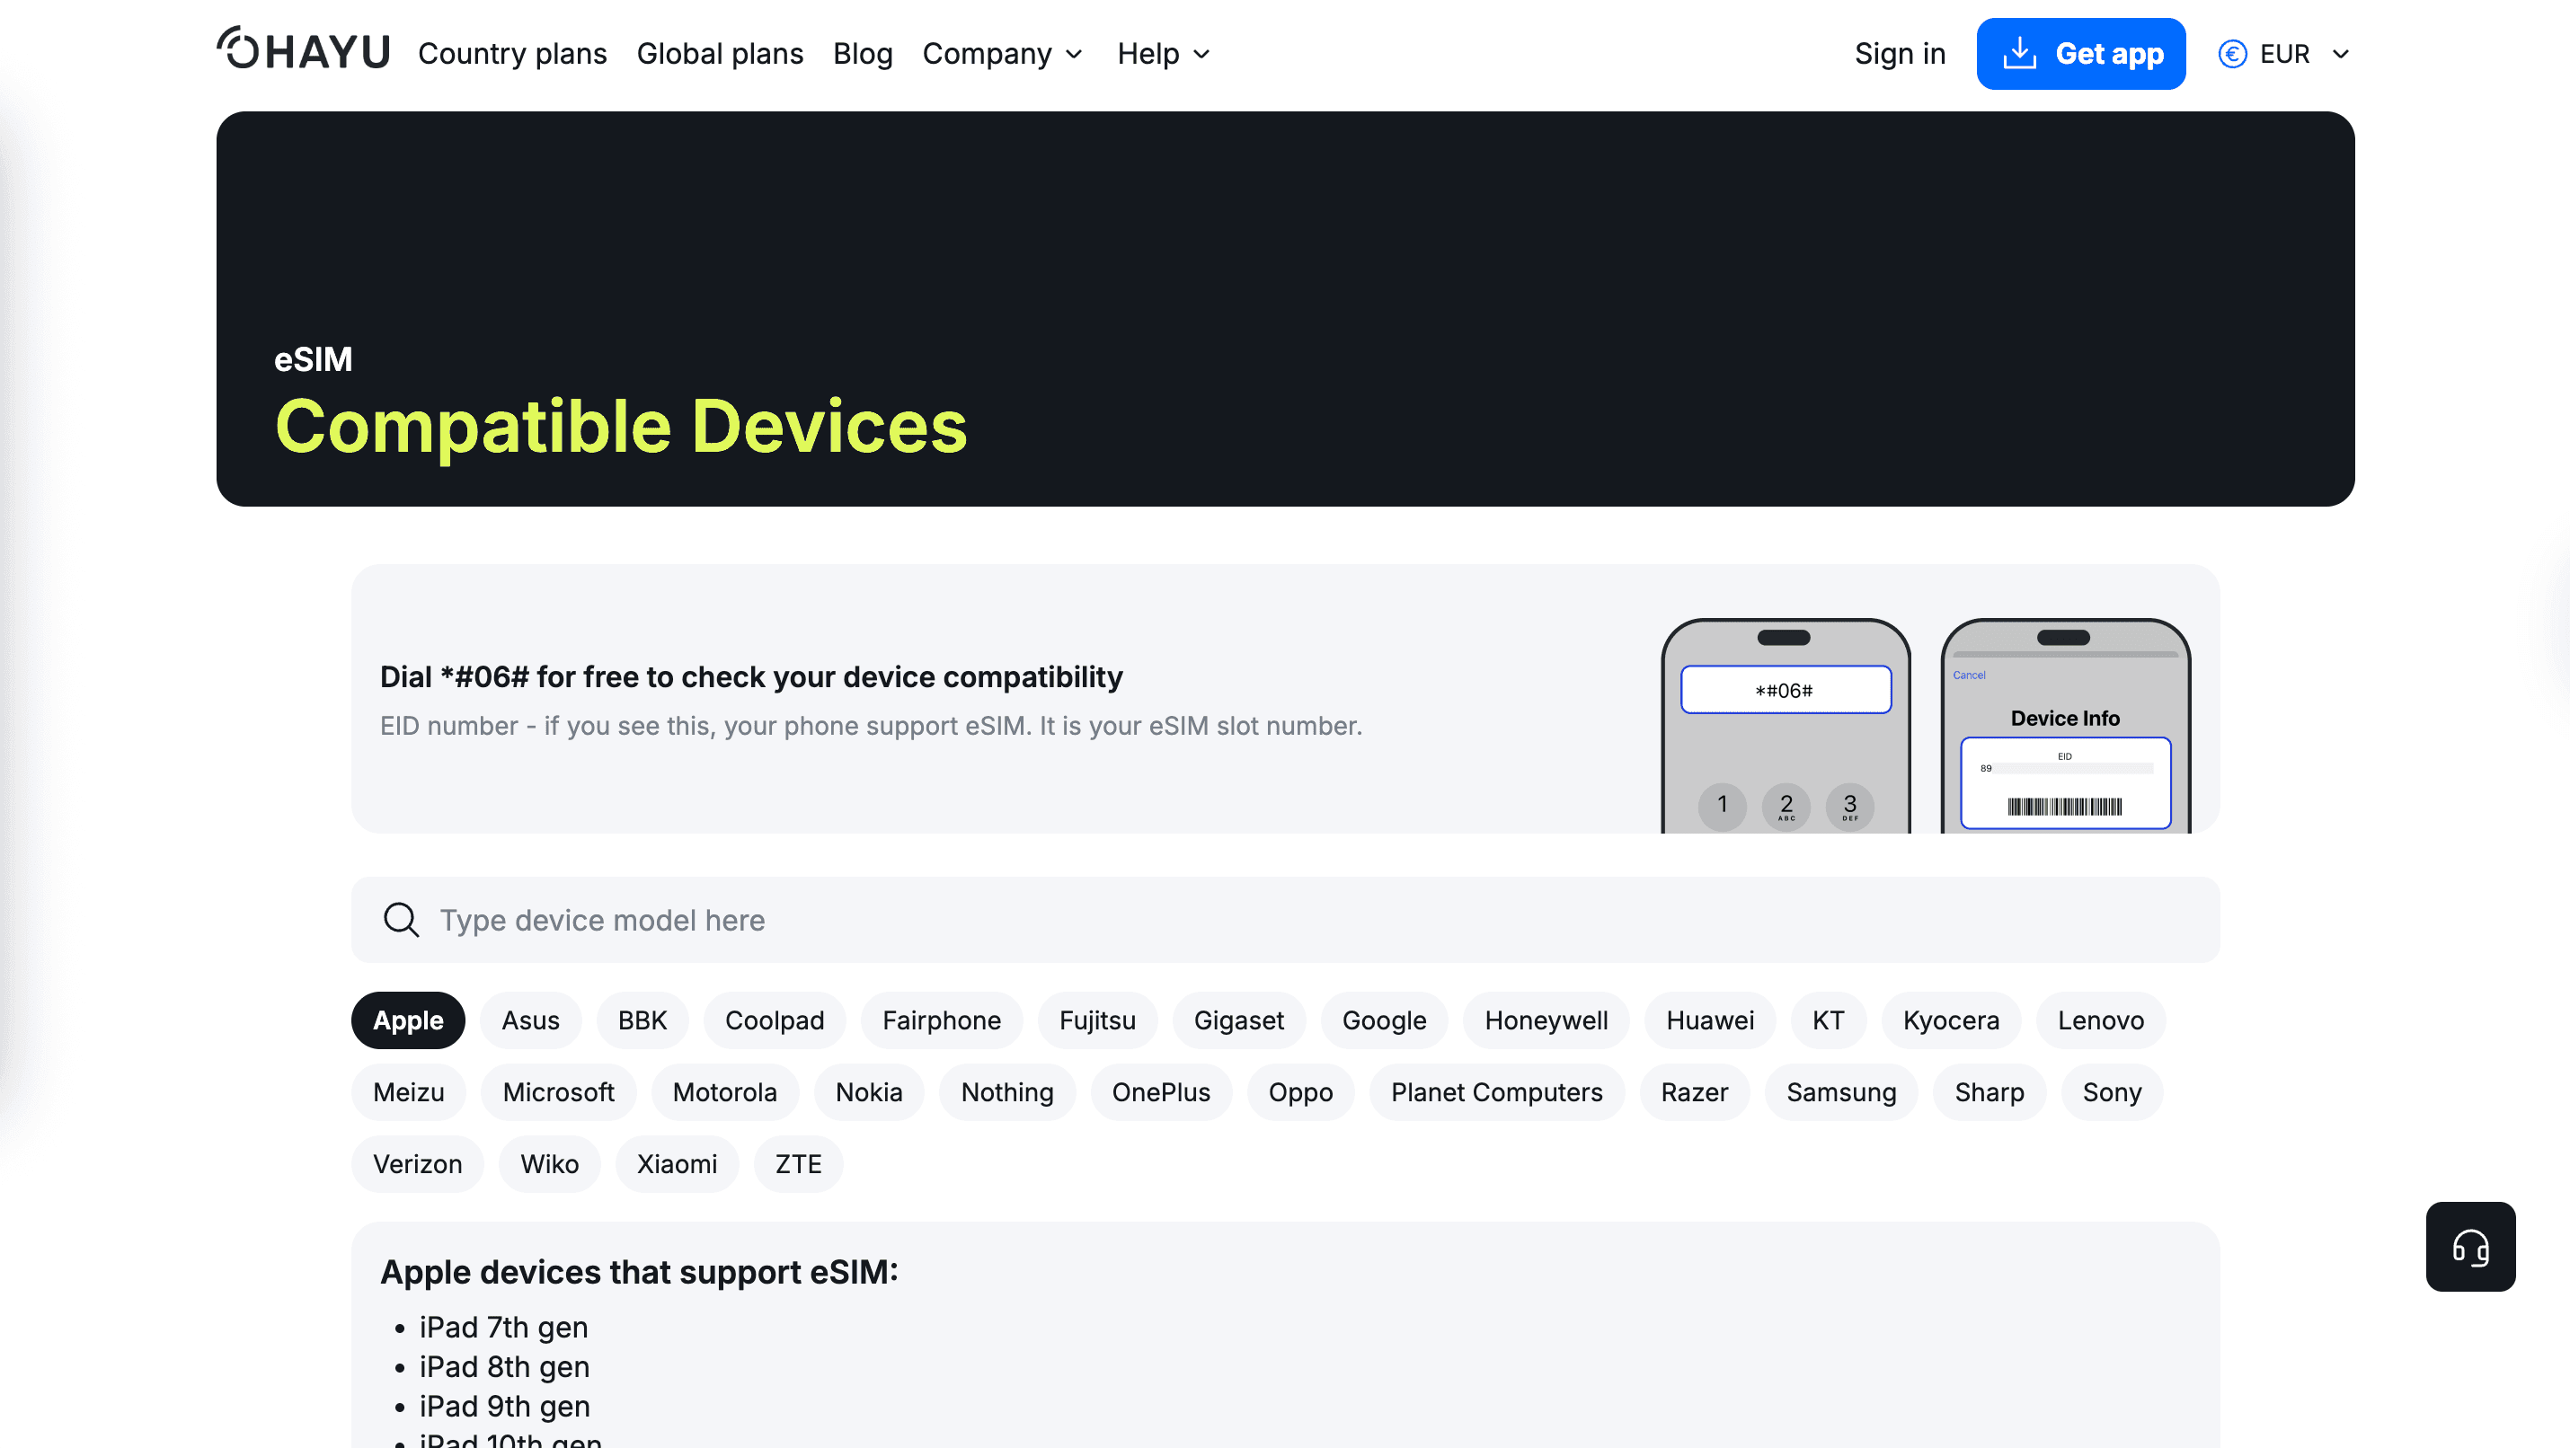The width and height of the screenshot is (2570, 1448).
Task: Go to the Blog
Action: click(863, 54)
